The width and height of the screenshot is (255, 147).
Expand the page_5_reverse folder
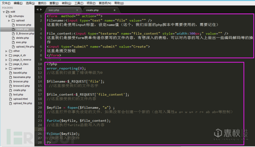pos(6,60)
